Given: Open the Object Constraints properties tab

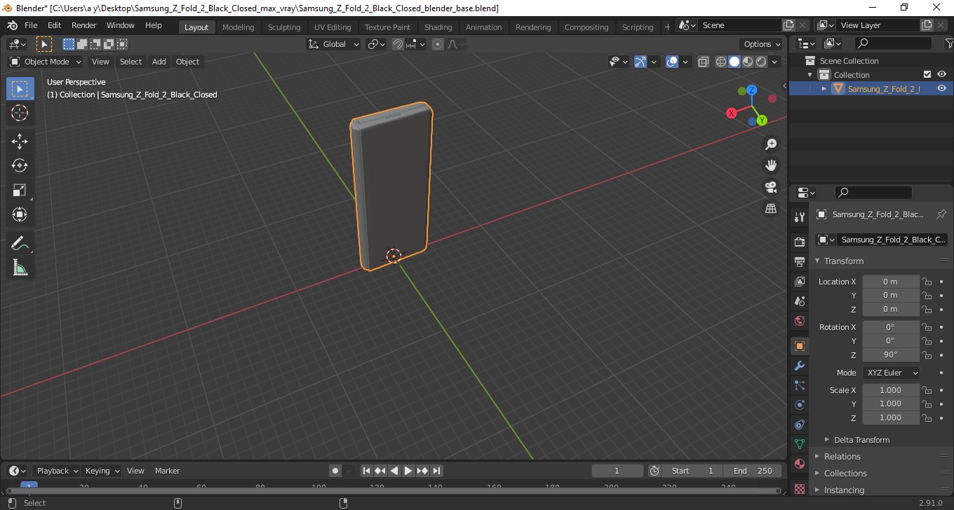Looking at the screenshot, I should click(799, 425).
